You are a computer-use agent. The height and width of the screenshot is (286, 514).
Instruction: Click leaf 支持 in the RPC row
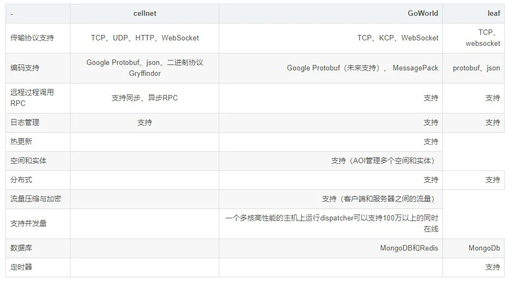tap(493, 98)
